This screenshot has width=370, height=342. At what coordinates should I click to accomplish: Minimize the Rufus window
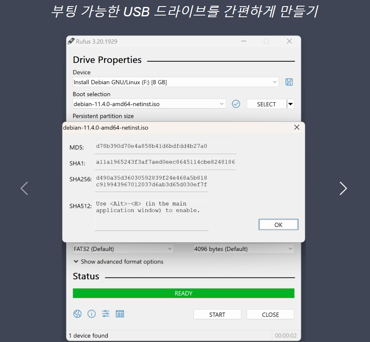[x=244, y=41]
